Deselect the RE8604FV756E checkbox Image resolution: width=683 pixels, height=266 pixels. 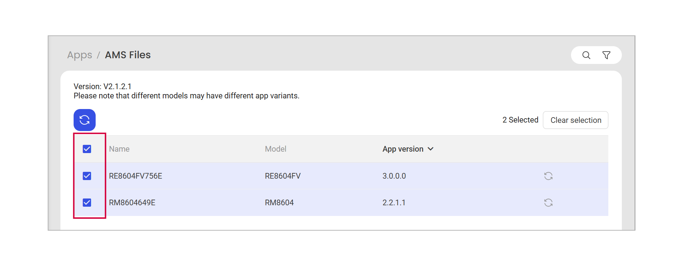pyautogui.click(x=87, y=176)
